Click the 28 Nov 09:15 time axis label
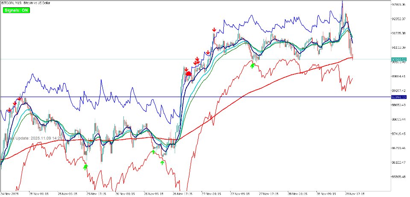The height and width of the screenshot is (197, 410). tap(326, 194)
